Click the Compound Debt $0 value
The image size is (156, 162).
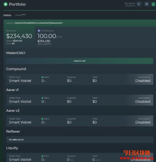click(95, 81)
